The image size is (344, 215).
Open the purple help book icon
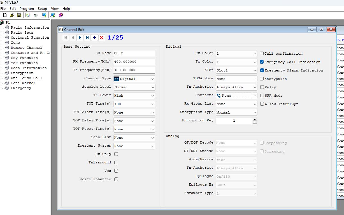(x=61, y=15)
